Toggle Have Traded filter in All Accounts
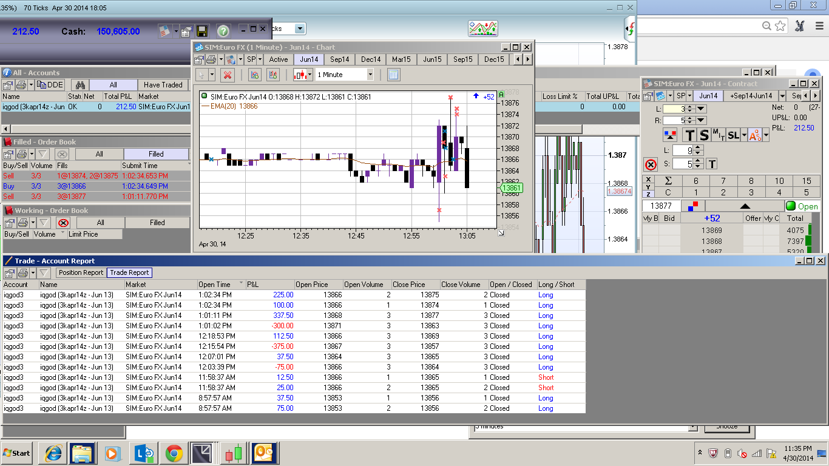The height and width of the screenshot is (466, 829). pyautogui.click(x=163, y=85)
